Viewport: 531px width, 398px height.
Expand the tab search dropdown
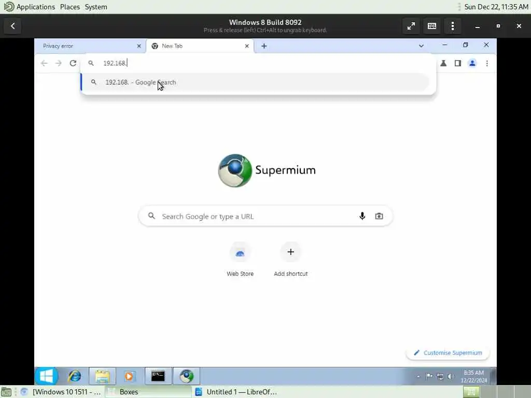click(x=421, y=46)
